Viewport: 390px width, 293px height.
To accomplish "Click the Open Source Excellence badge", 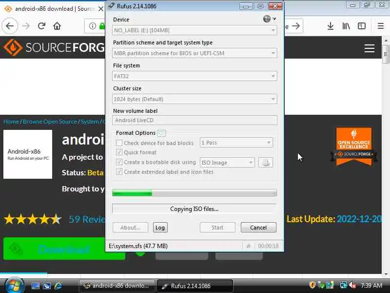I will point(354,146).
